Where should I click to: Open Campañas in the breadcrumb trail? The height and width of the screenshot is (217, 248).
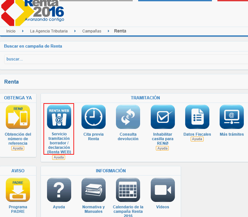92,31
